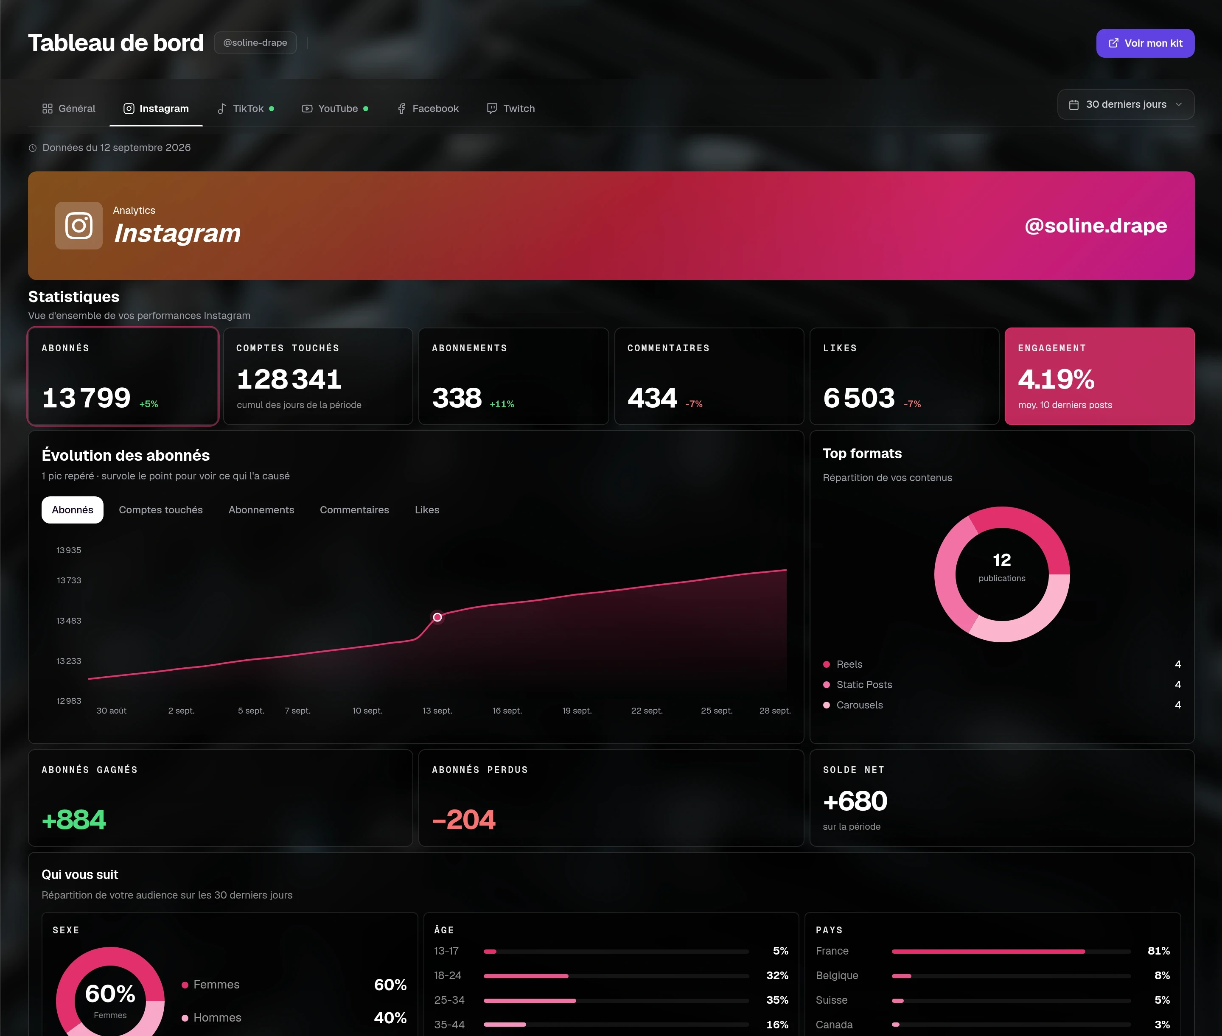Click the 60% Femmes donut chart

tap(110, 992)
